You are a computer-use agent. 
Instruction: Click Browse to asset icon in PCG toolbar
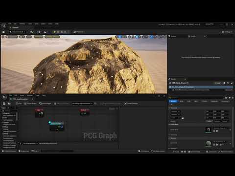9,104
